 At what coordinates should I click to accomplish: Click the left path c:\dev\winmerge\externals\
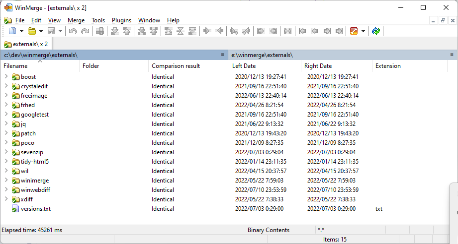point(41,55)
